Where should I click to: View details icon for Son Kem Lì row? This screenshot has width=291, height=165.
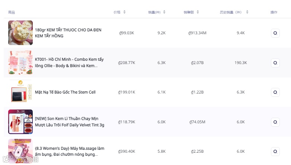click(275, 122)
